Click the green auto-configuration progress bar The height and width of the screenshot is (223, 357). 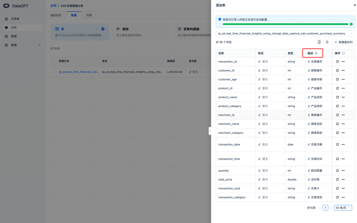pyautogui.click(x=285, y=24)
